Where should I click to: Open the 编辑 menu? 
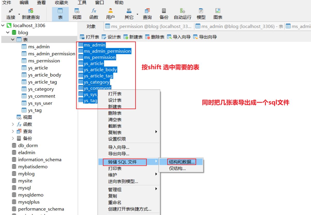point(24,3)
